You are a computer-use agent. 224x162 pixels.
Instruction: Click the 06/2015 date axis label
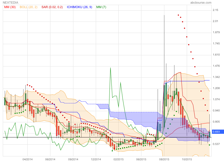pyautogui.click(x=141, y=159)
